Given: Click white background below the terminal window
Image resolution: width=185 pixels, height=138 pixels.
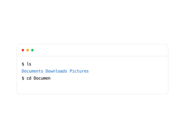Looking at the screenshot, I should 92,116.
